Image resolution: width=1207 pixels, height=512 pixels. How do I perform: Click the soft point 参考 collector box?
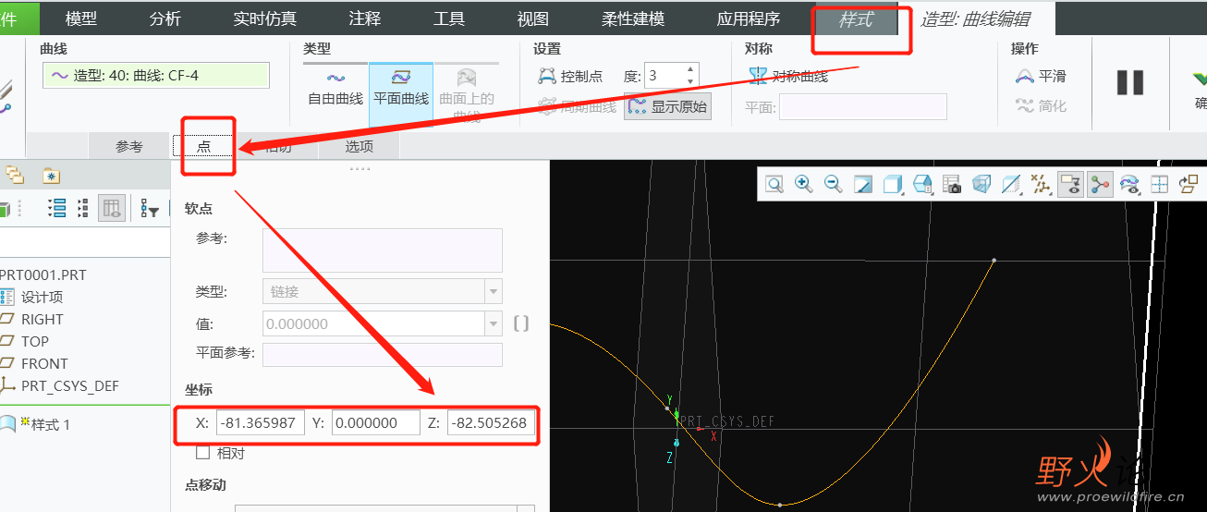coord(383,250)
